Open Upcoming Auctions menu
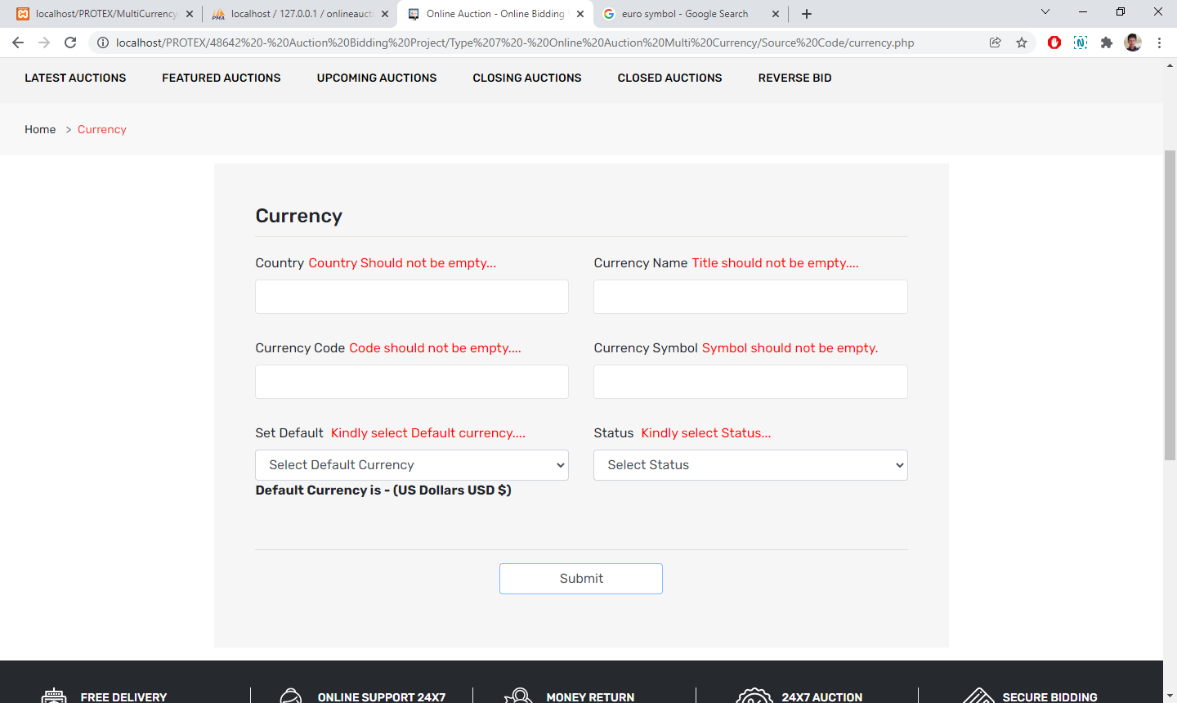This screenshot has height=703, width=1177. point(377,78)
